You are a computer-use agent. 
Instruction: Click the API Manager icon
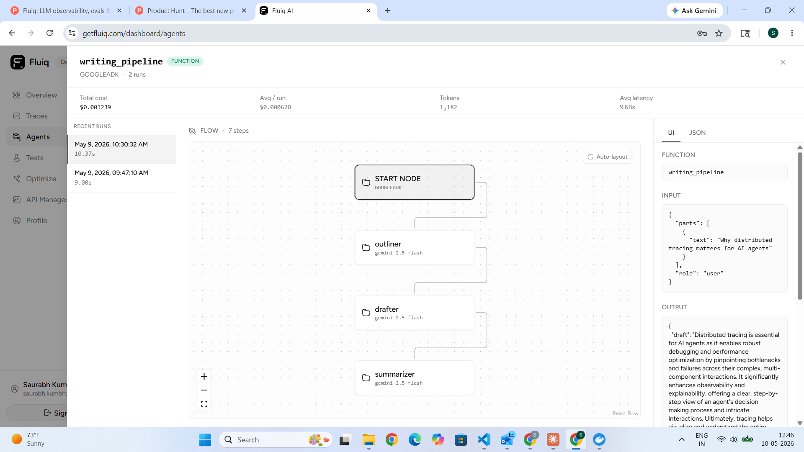[17, 200]
